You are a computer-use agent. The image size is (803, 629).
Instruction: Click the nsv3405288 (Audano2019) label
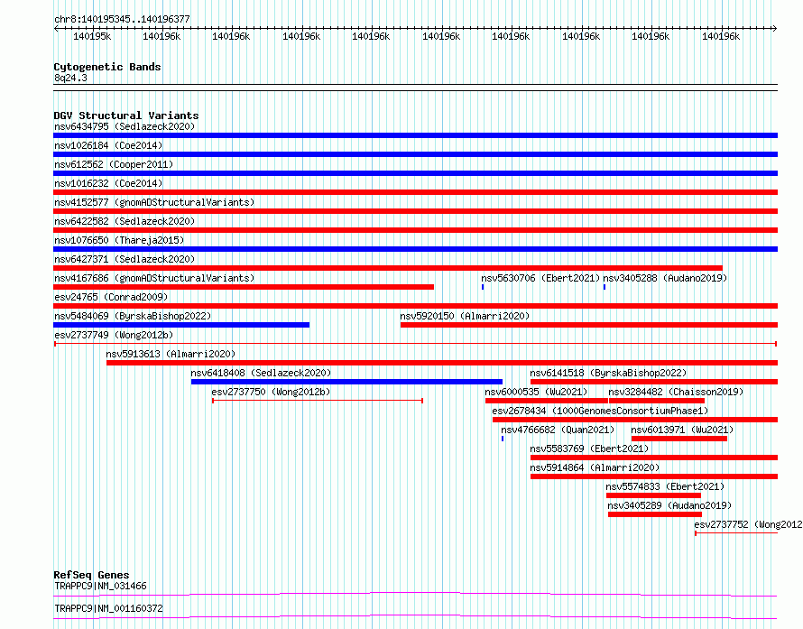click(x=665, y=278)
